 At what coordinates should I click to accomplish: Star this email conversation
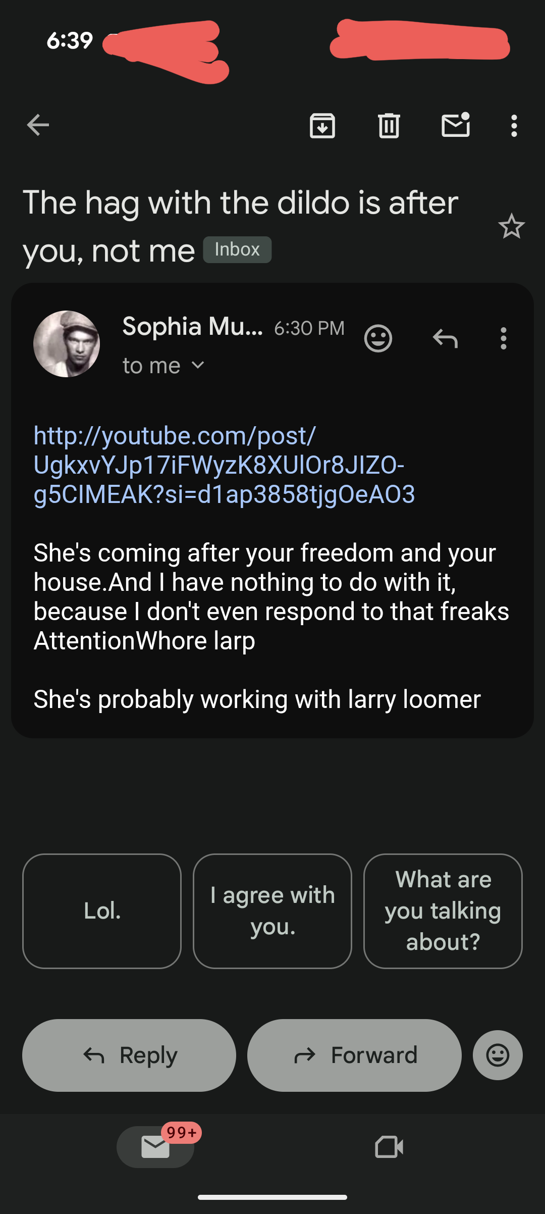511,226
